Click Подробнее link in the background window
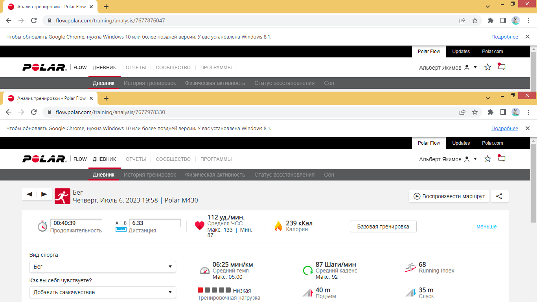 pos(505,37)
